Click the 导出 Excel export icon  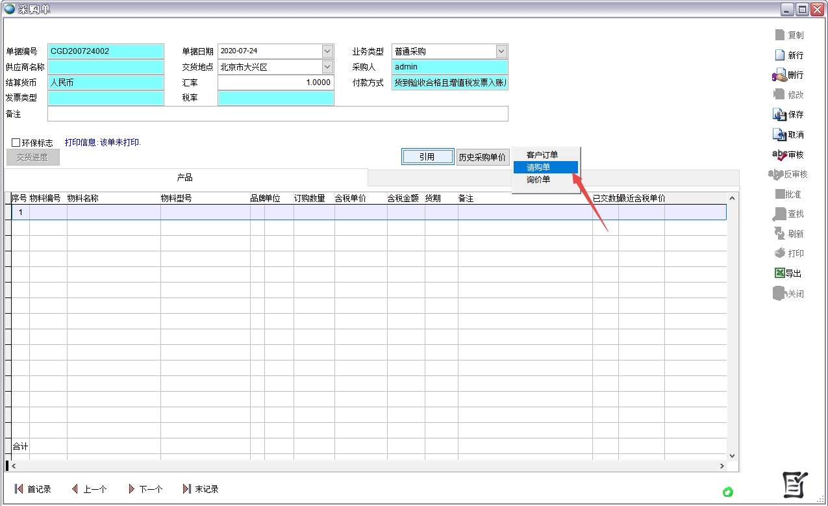(780, 273)
